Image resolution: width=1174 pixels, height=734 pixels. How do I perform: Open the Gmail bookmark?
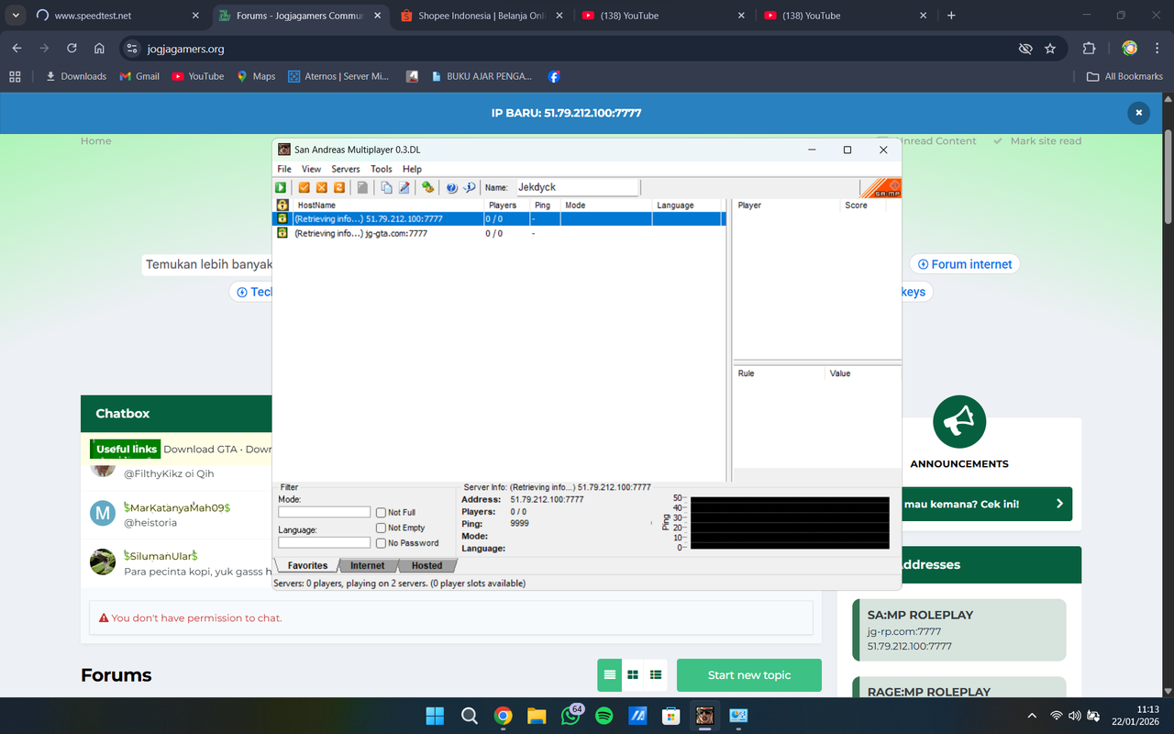coord(139,76)
